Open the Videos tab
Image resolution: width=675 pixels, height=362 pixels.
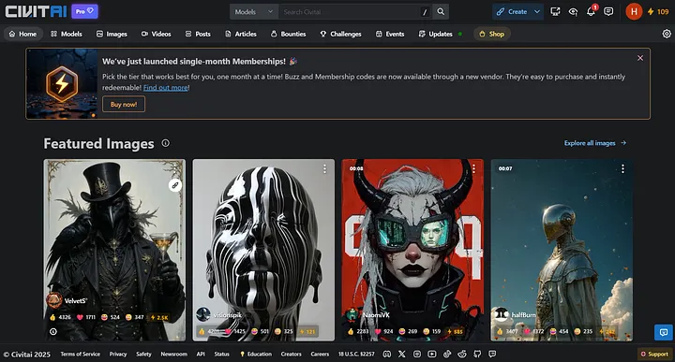(x=157, y=34)
